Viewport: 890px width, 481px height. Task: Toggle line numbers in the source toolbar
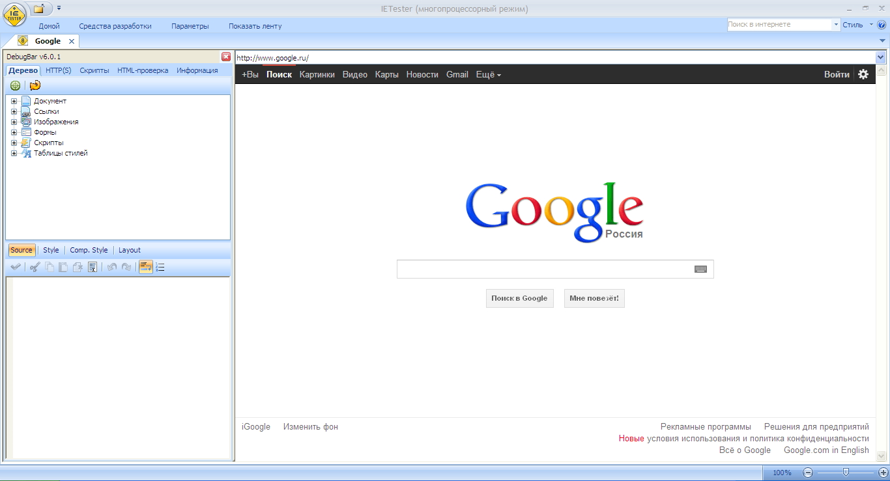tap(160, 267)
